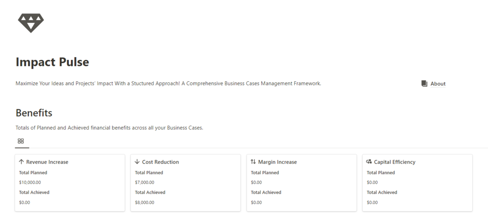Click the diamond page icon
488x222 pixels.
(31, 22)
